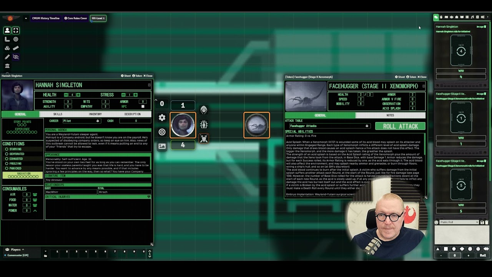Screen dimensions: 492x277
Task: Click the radiation tracker bar
Action: [23, 175]
